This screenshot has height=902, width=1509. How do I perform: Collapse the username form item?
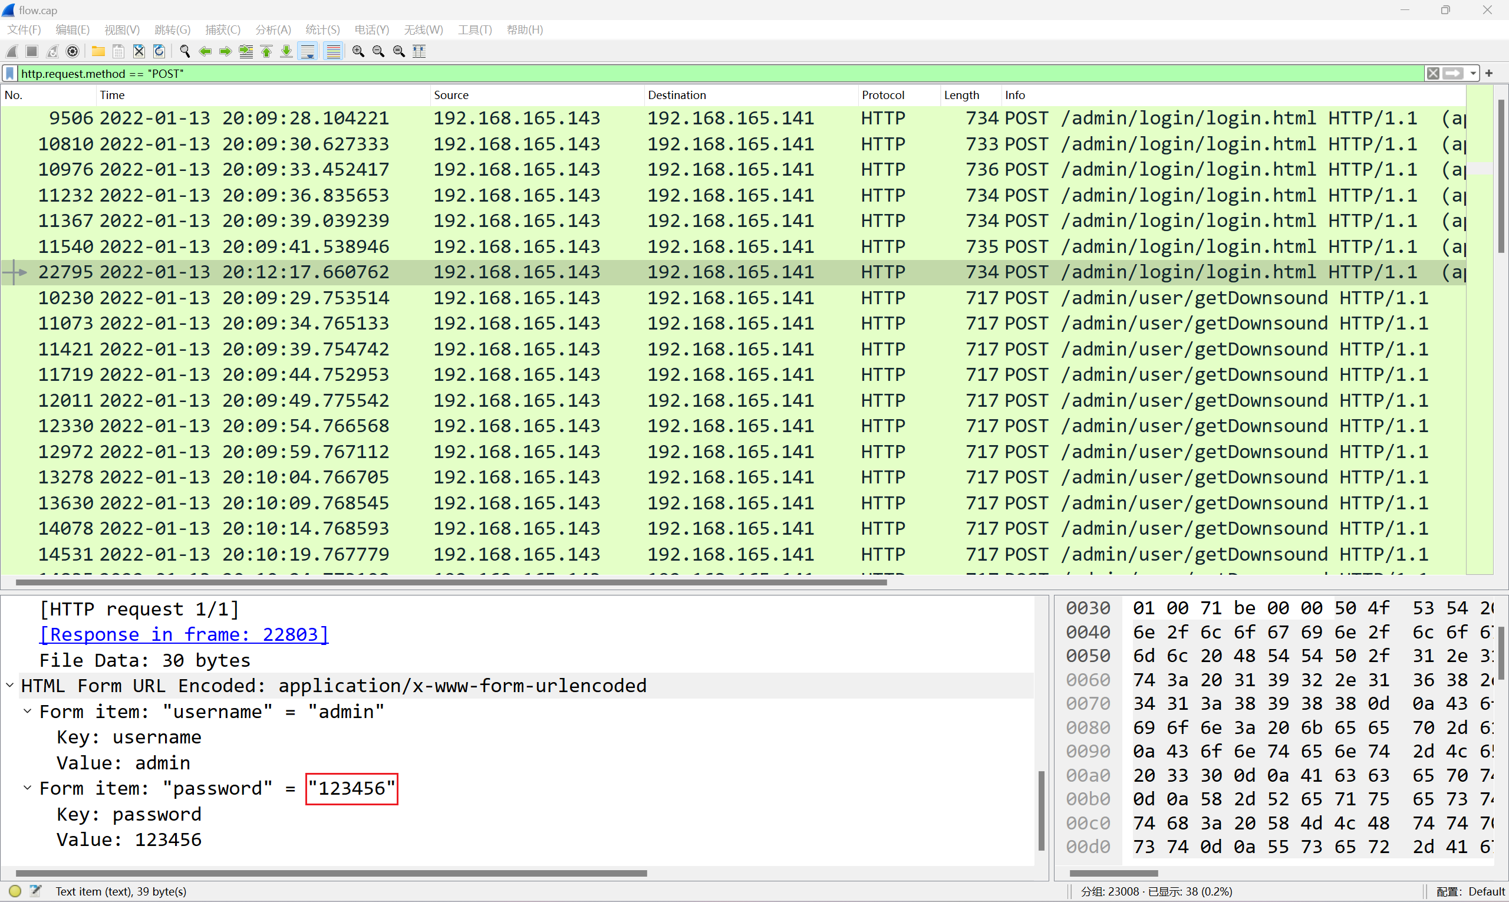(27, 711)
